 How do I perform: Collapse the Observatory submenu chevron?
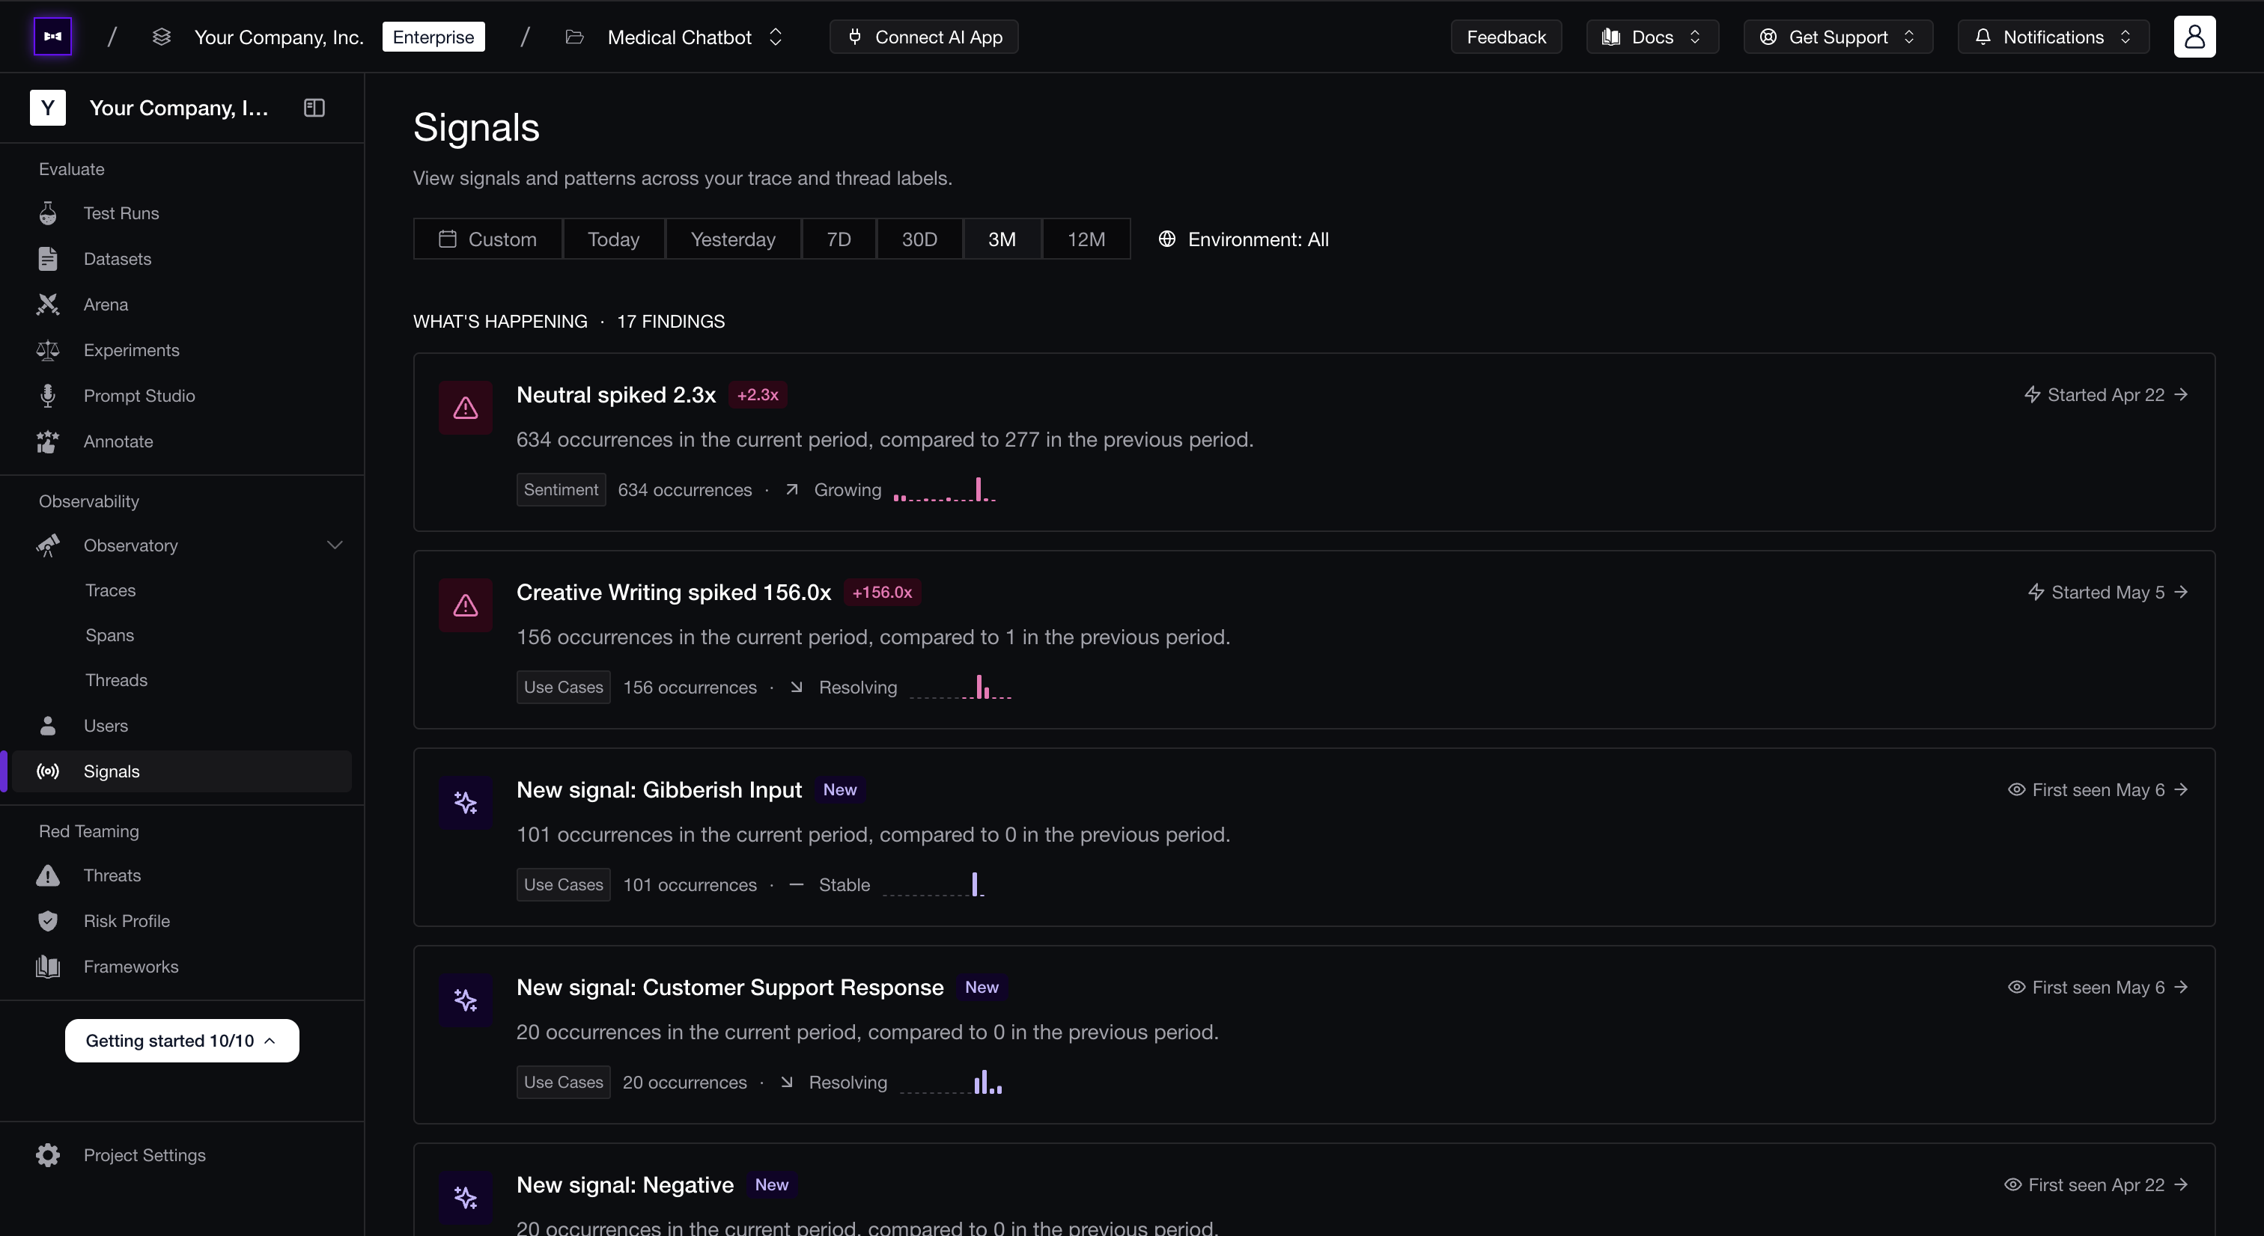(335, 545)
